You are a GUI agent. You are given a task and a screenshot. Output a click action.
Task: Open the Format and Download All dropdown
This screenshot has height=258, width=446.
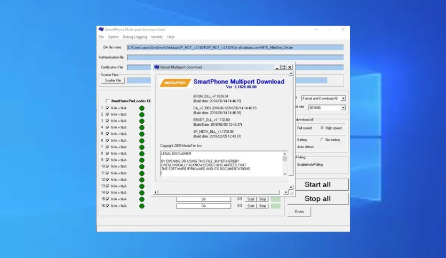pos(344,98)
